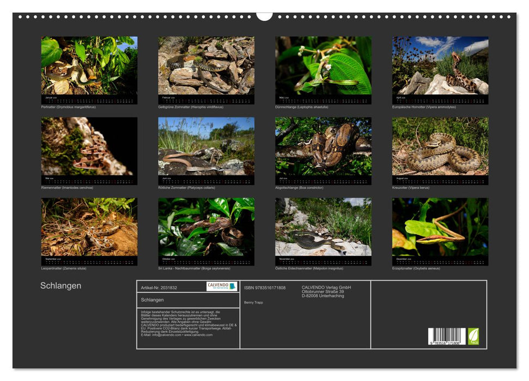Image resolution: width=529 pixels, height=381 pixels.
Task: Click the large Schlangen title text
Action: coord(60,286)
